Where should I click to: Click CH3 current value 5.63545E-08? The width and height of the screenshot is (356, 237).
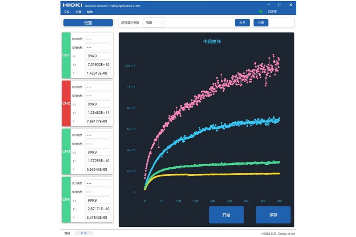pyautogui.click(x=98, y=169)
